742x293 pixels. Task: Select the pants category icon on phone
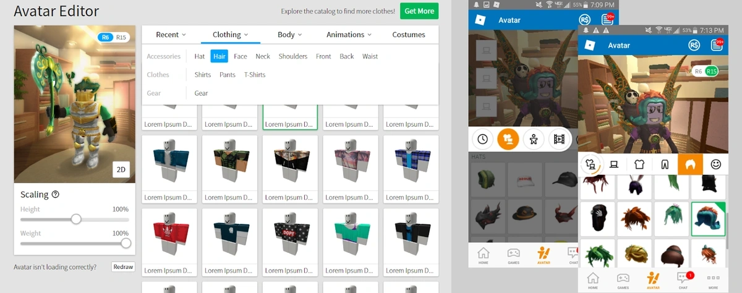click(x=665, y=164)
